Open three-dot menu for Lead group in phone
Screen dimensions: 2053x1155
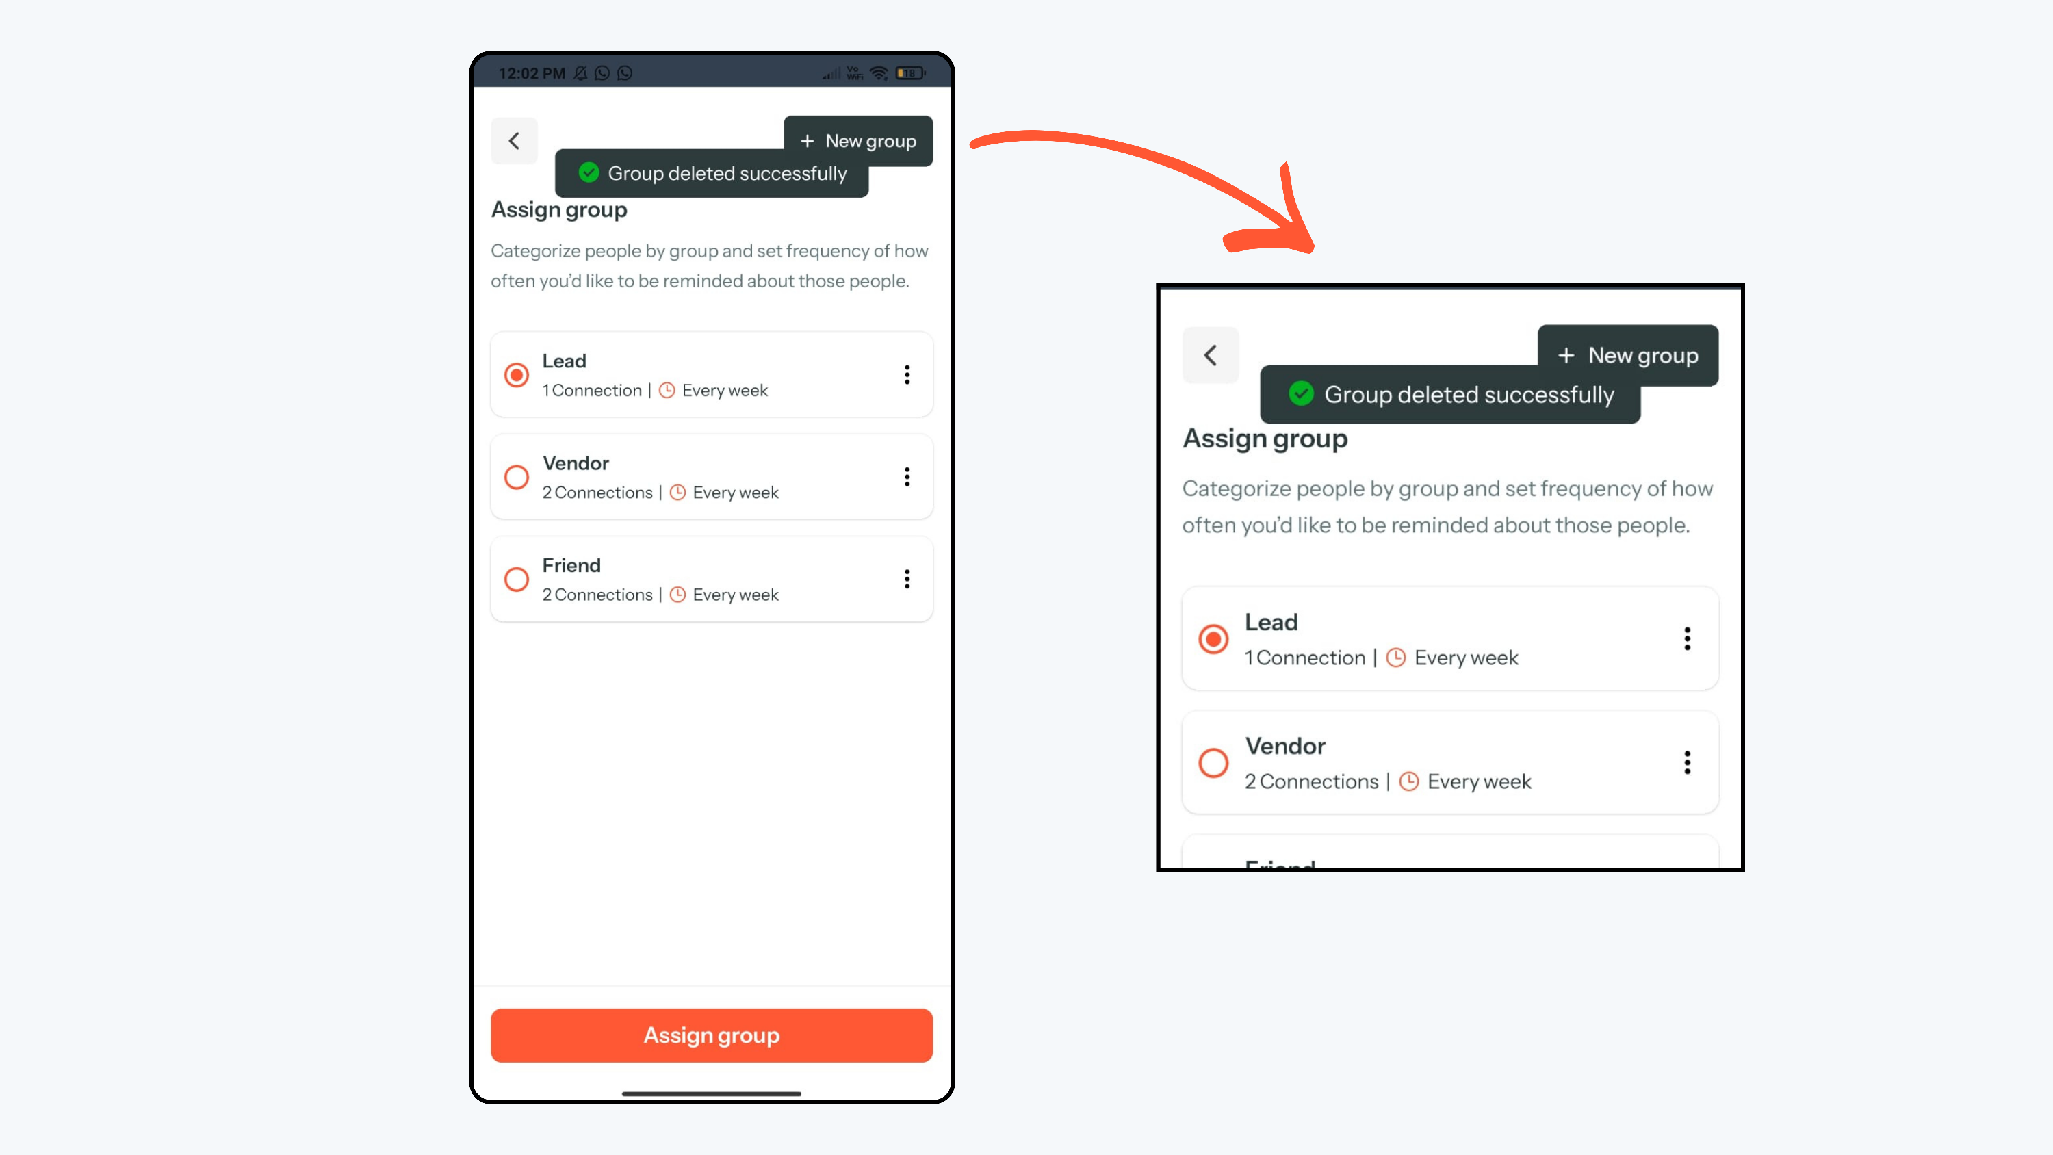tap(907, 375)
